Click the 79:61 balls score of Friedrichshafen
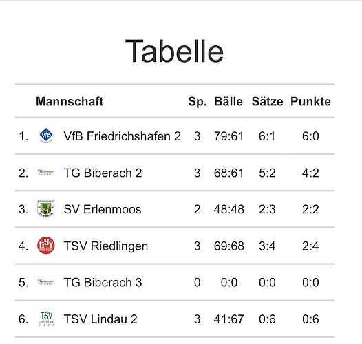Image resolution: width=362 pixels, height=344 pixels. pos(228,136)
